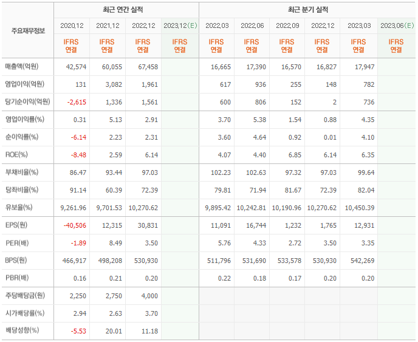This screenshot has width=418, height=342.
Task: Click the 주요재무정보 header cell
Action: tap(28, 31)
